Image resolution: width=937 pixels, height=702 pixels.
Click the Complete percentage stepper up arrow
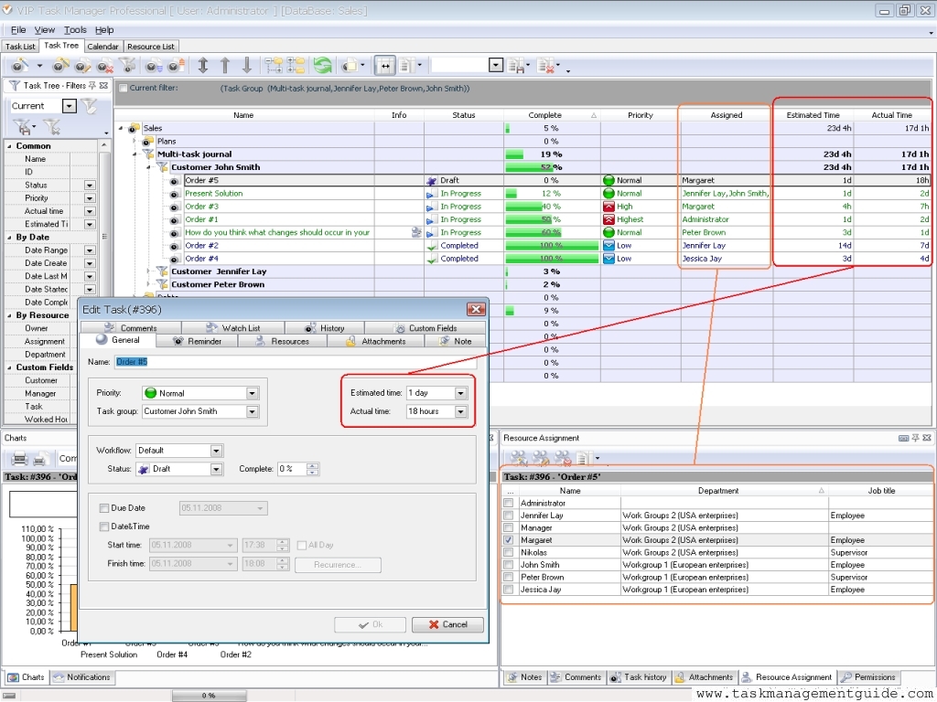point(313,465)
